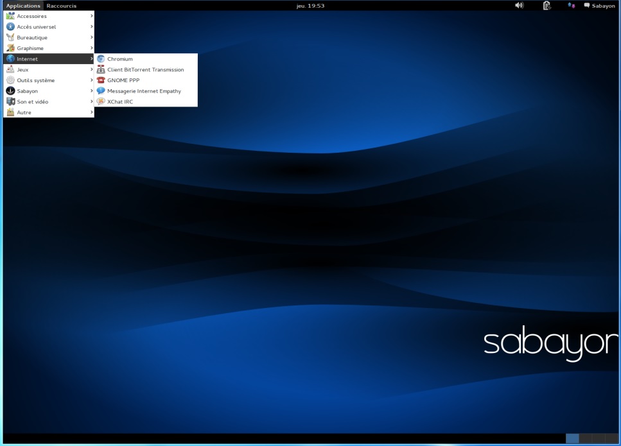Viewport: 621px width, 446px height.
Task: Click the red telephone GNOME PPP icon
Action: pyautogui.click(x=101, y=80)
